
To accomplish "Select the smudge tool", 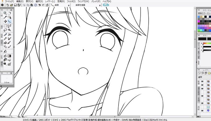I will [9, 60].
